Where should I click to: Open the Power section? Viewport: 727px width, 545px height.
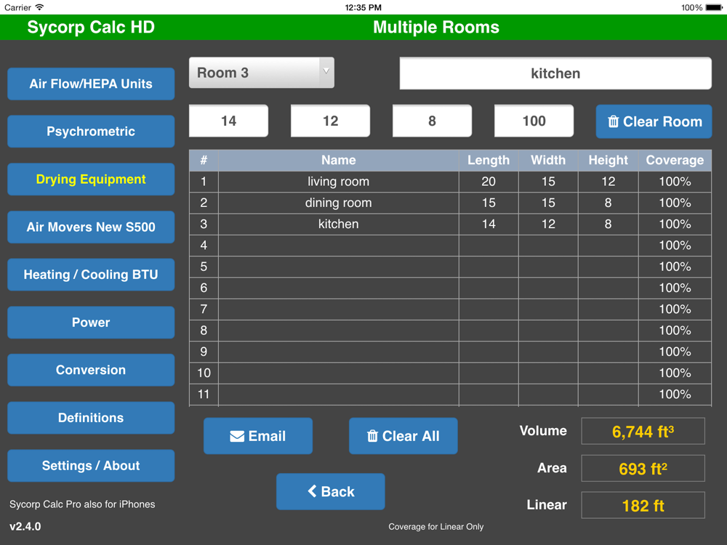tap(91, 323)
